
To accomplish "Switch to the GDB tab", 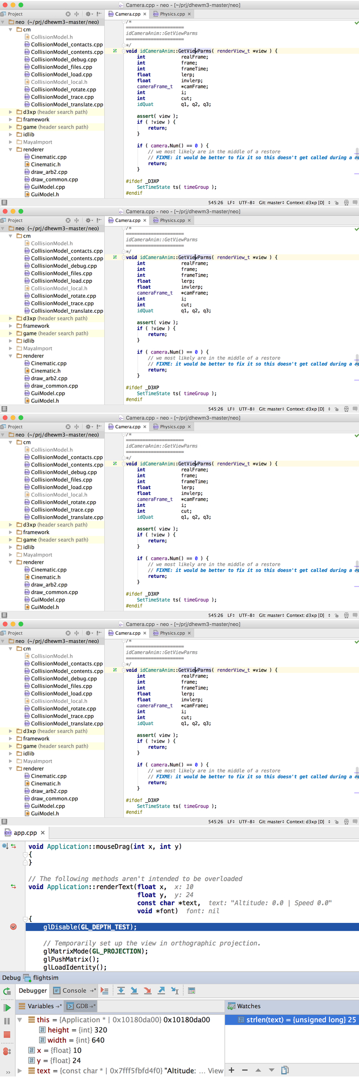I will (81, 1006).
